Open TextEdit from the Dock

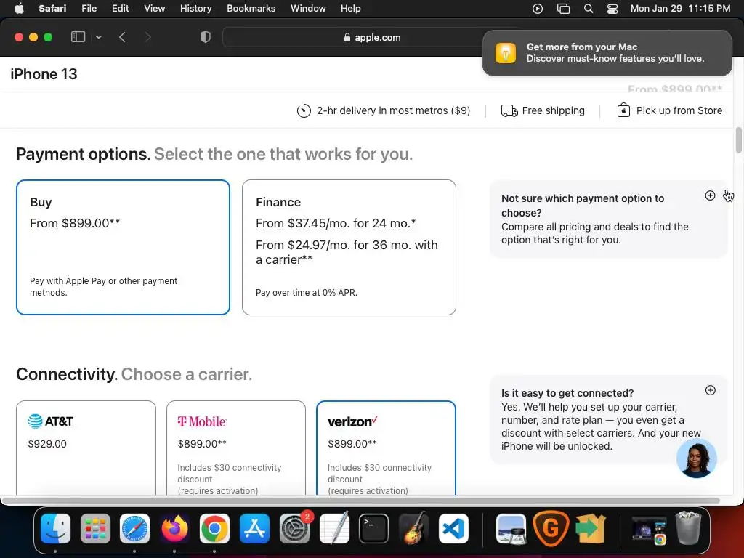click(334, 528)
